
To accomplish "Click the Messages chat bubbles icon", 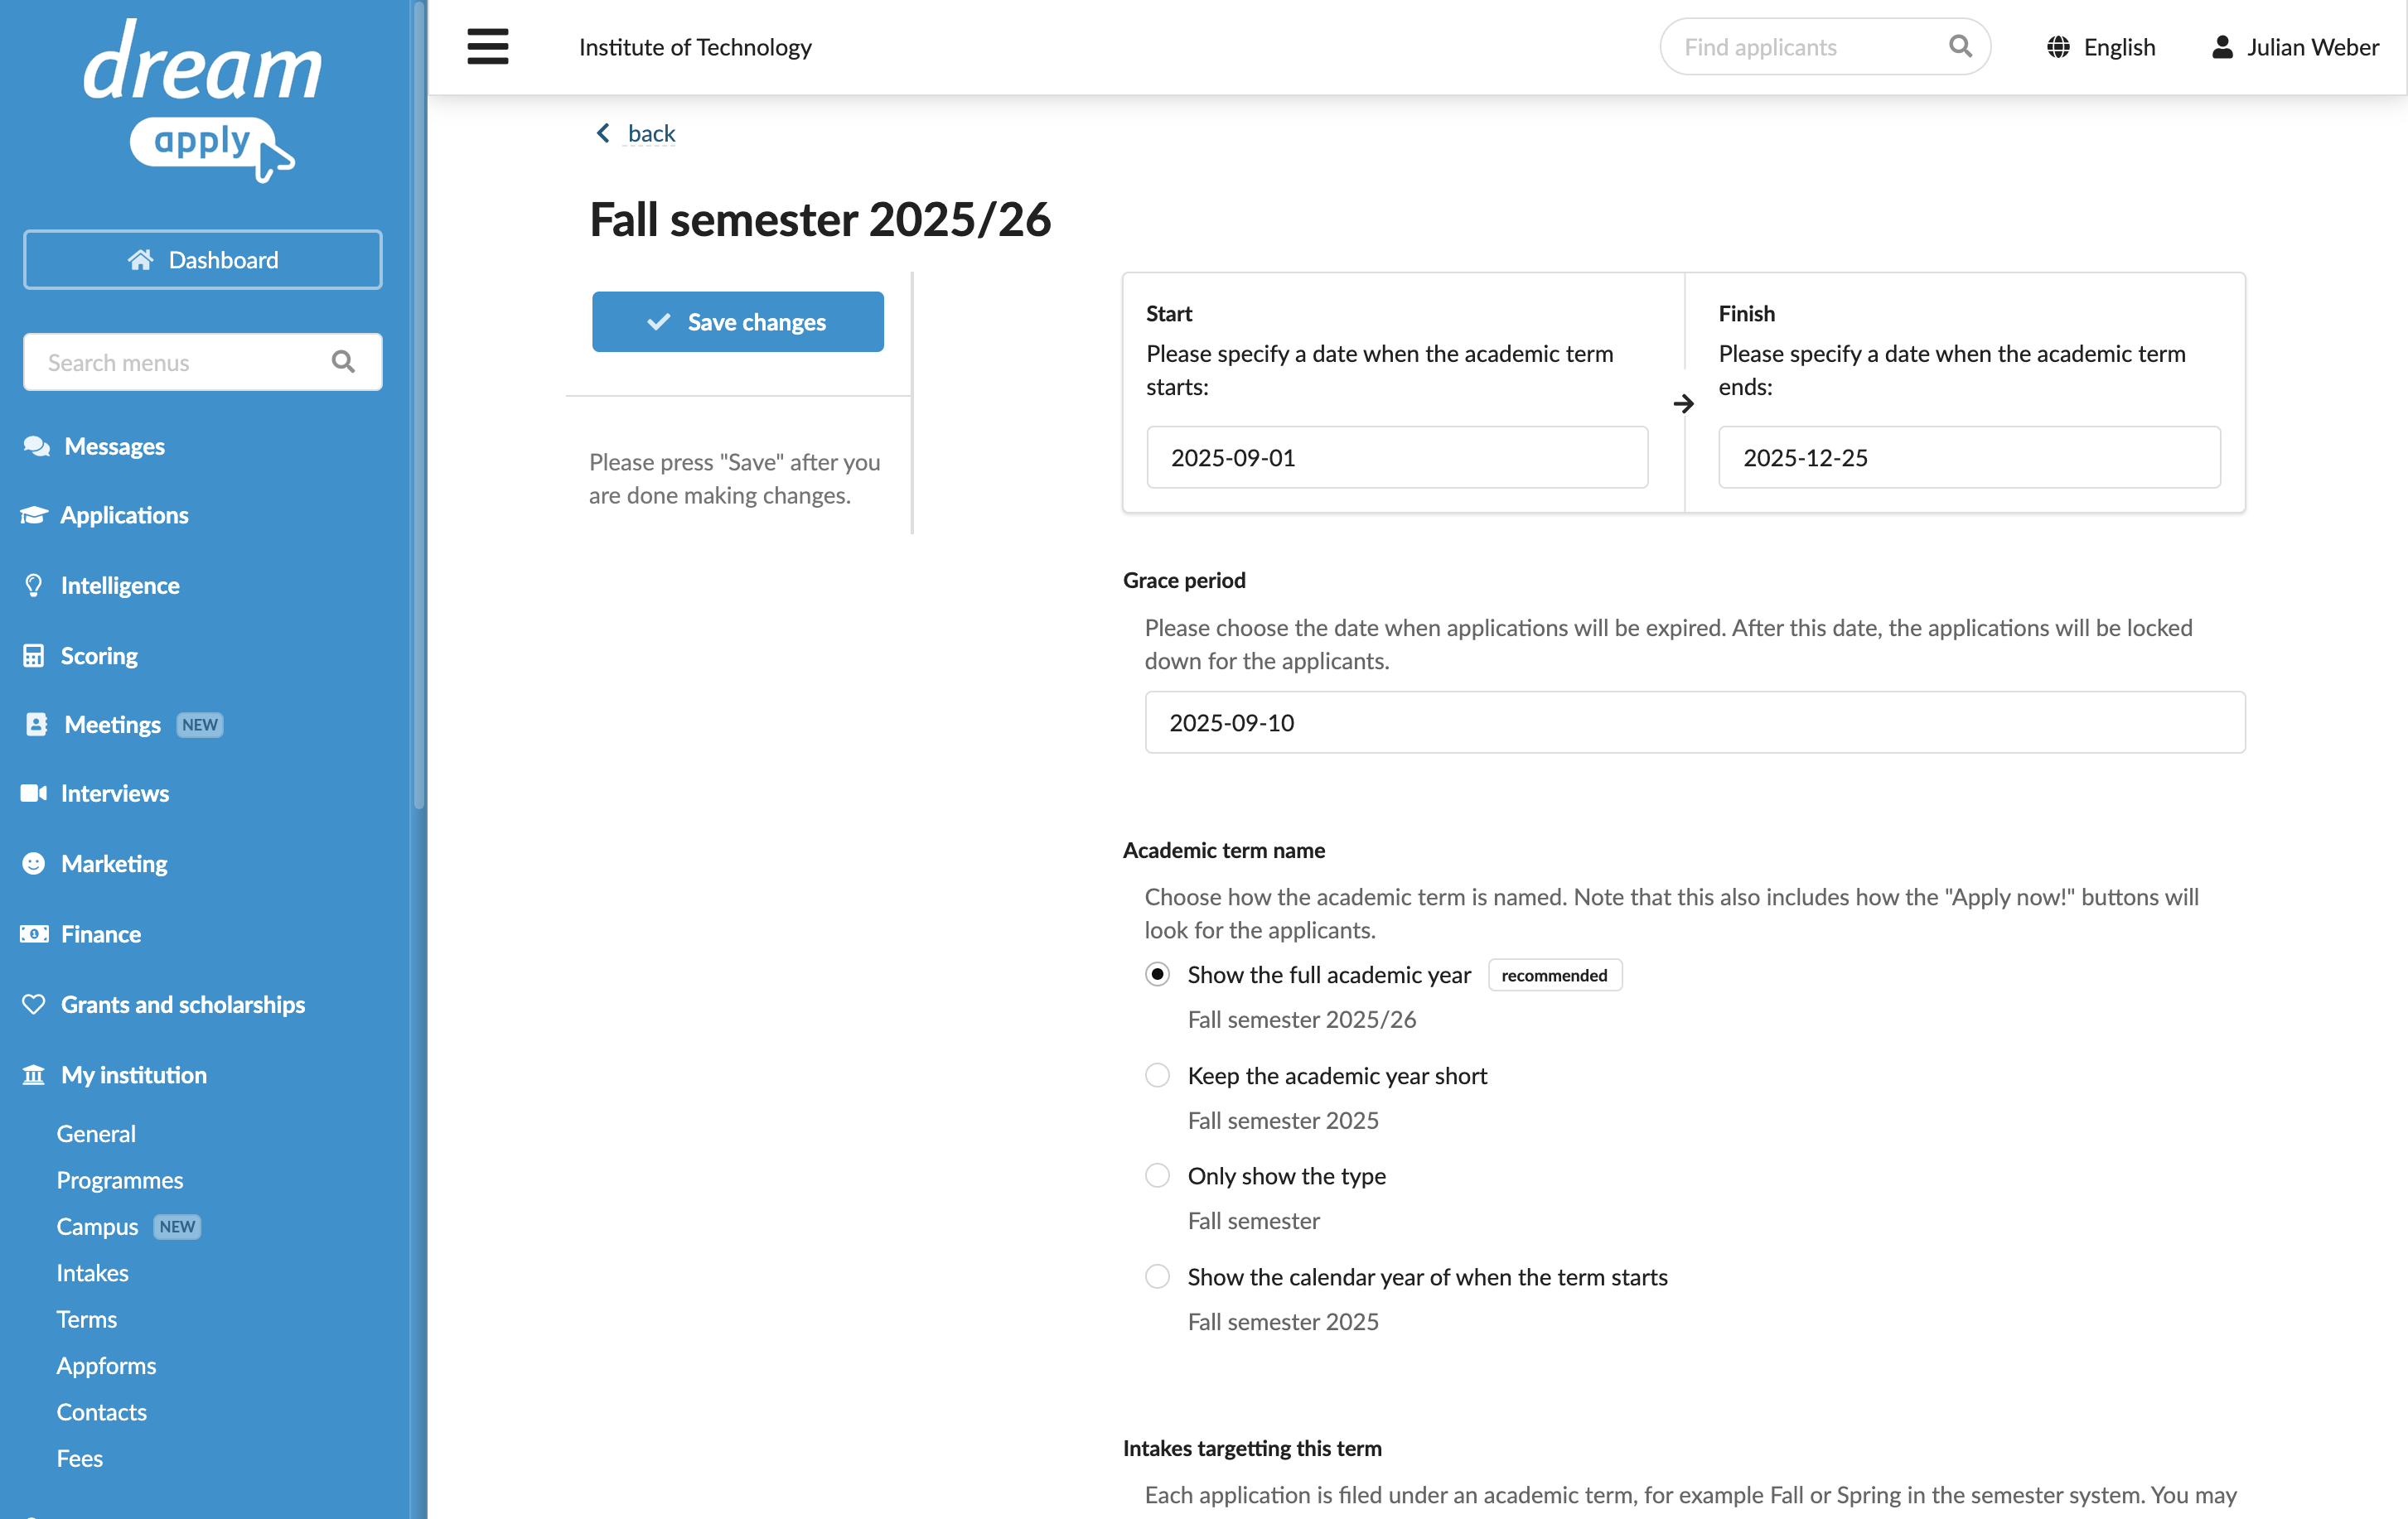I will [37, 446].
